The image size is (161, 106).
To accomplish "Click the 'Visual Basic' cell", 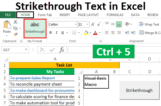I will tap(96, 78).
